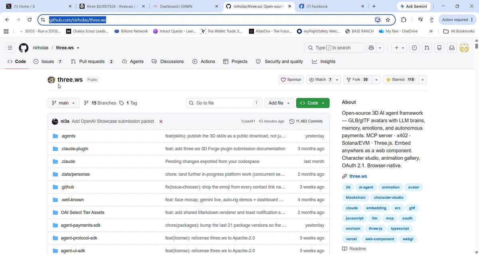This screenshot has height=255, width=479.
Task: Show hidden bookmarks with the double chevron
Action: tap(431, 31)
